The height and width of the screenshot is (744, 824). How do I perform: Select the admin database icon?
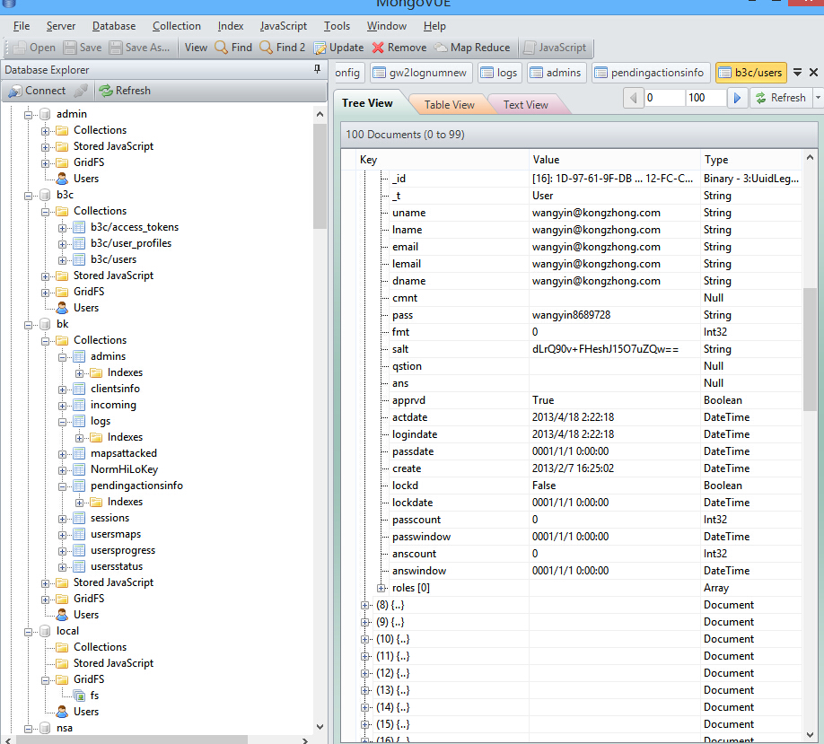tap(45, 114)
